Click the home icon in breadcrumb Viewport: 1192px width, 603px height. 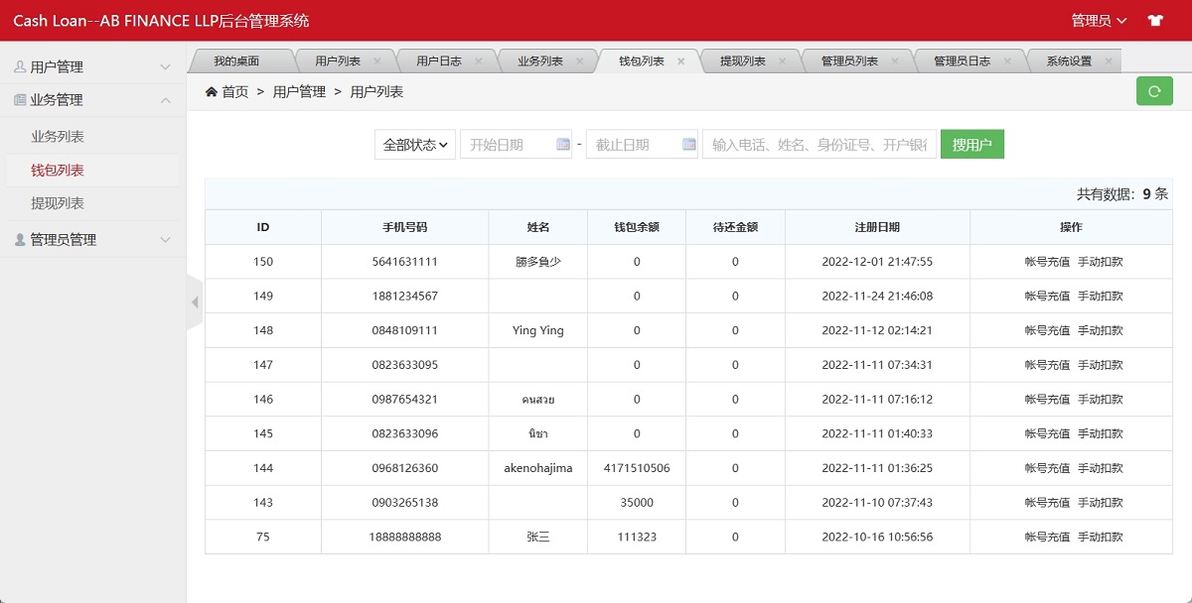(x=212, y=92)
